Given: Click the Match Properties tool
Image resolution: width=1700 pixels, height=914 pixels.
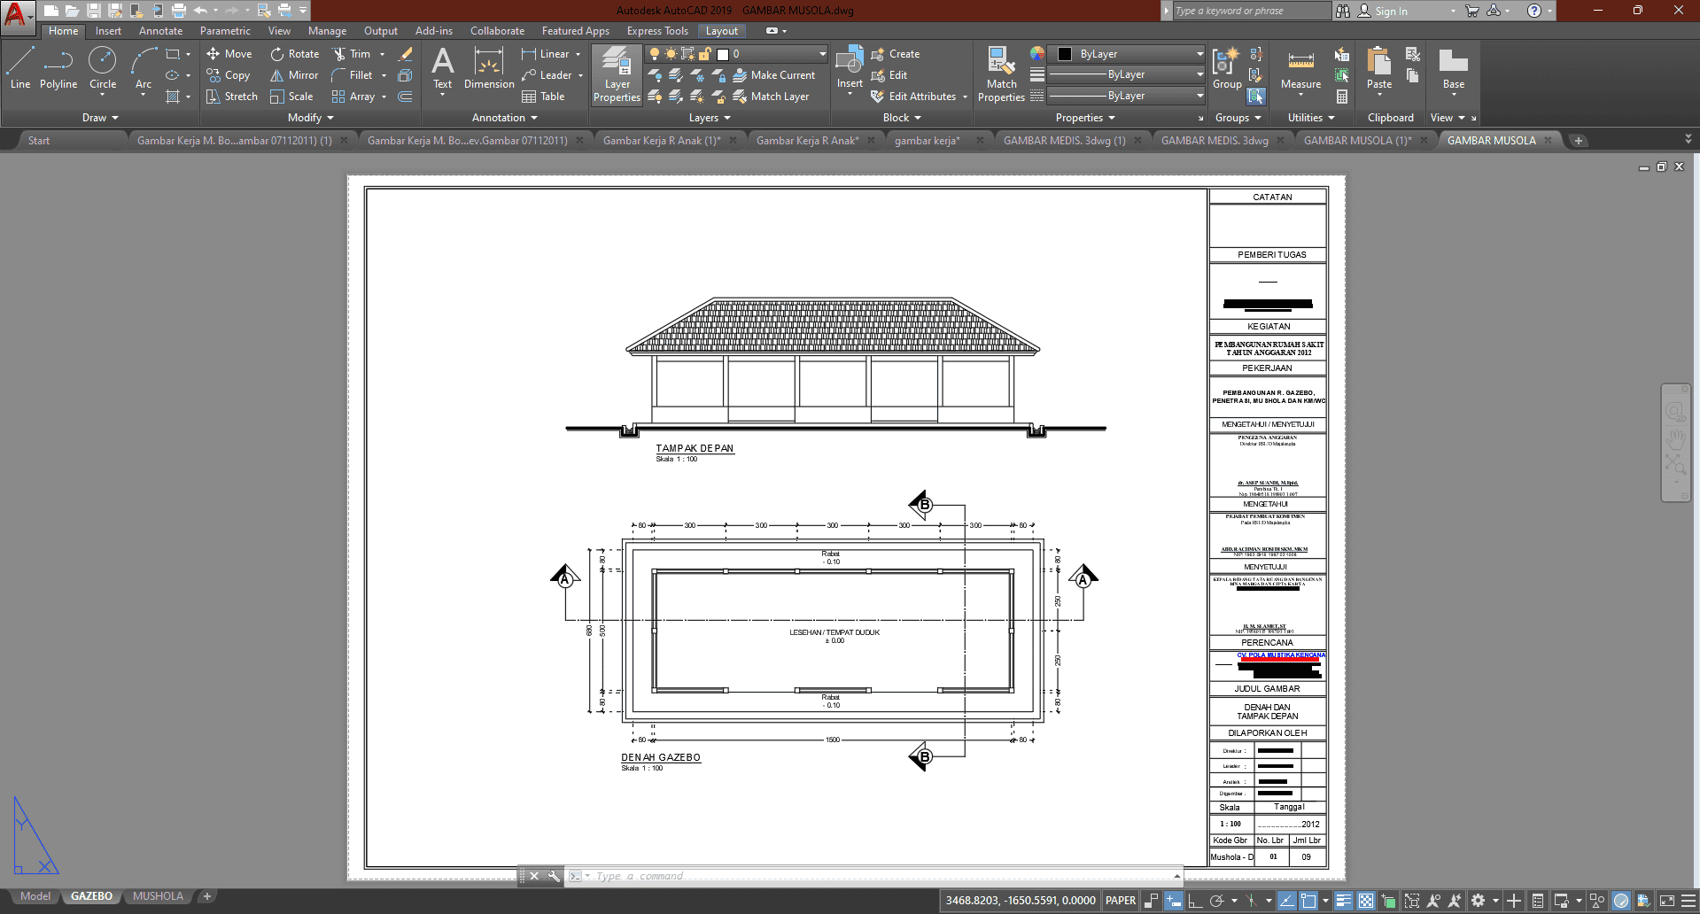Looking at the screenshot, I should tap(1001, 74).
